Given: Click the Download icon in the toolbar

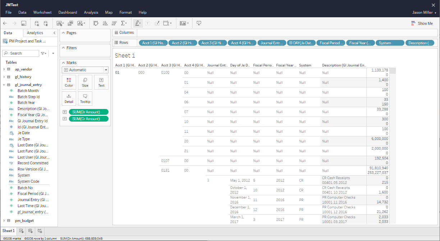Looking at the screenshot, I should pos(199,23).
